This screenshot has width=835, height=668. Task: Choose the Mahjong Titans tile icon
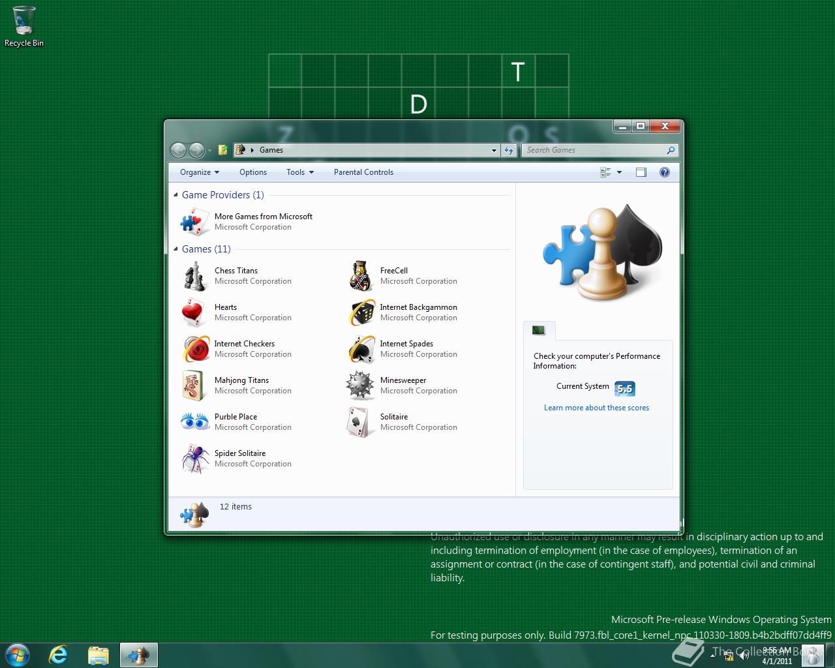[x=194, y=386]
